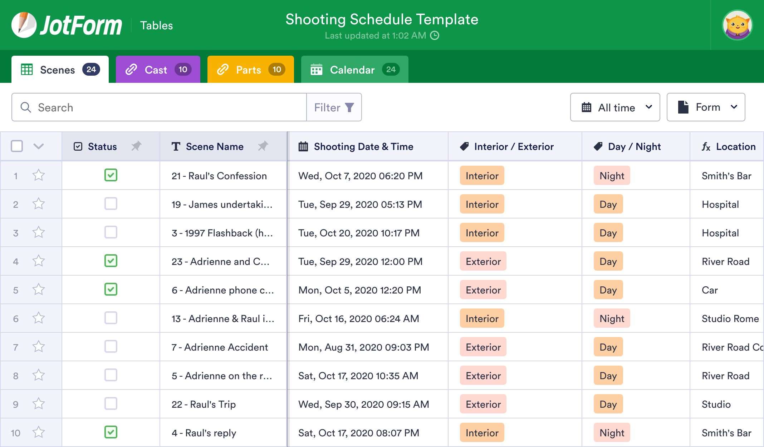Click the Scene Name column pin icon

(x=263, y=146)
